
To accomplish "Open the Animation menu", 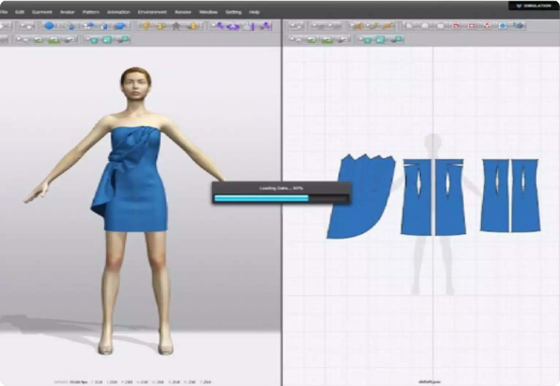I will point(118,12).
